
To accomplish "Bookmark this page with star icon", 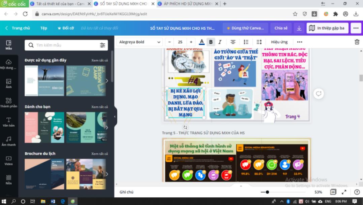I will (295, 14).
